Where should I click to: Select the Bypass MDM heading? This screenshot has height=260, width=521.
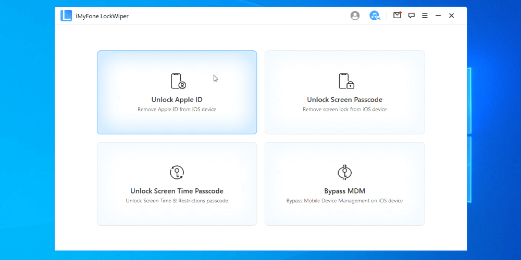click(344, 191)
